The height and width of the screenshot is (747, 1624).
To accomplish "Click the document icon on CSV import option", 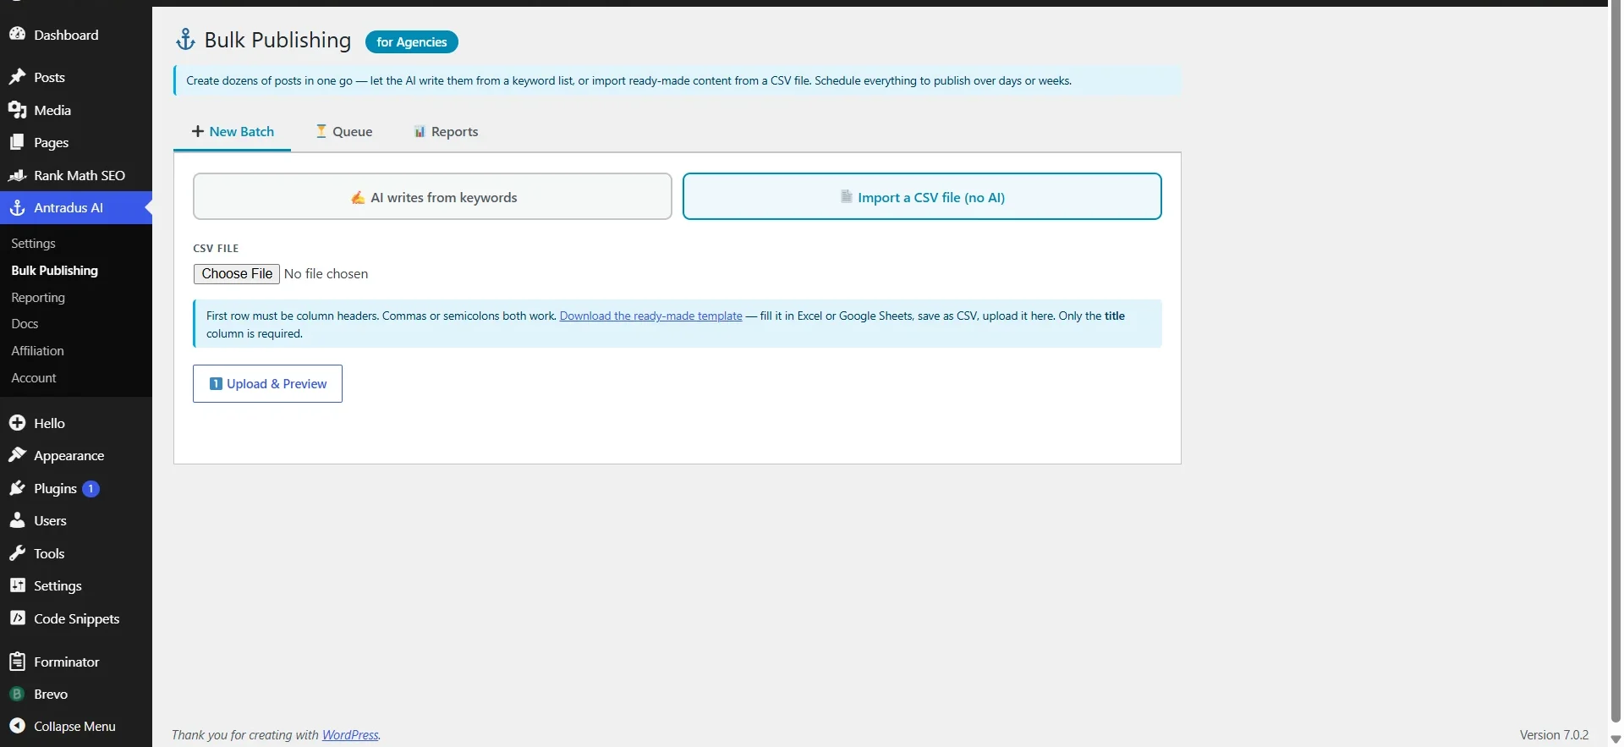I will coord(846,196).
